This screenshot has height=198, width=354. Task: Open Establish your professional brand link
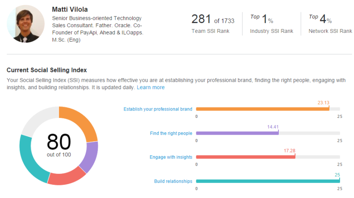[x=158, y=109]
